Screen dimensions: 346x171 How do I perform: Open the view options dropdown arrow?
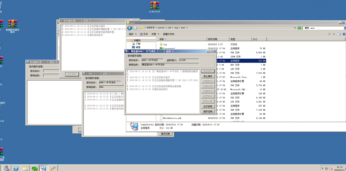point(334,34)
